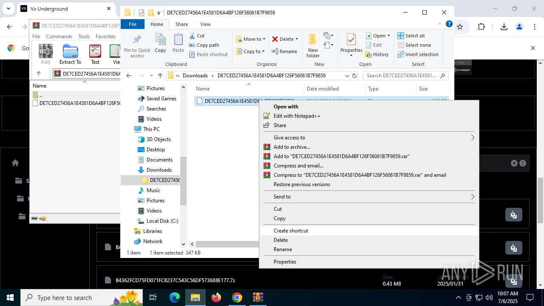Expand Give access to submenu
Screen dimensions: 544x306
click(x=473, y=138)
